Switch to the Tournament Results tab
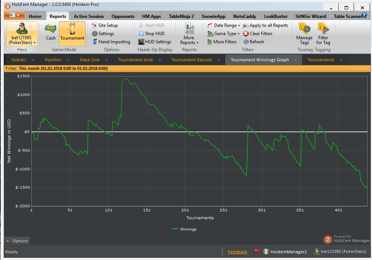 tap(192, 60)
